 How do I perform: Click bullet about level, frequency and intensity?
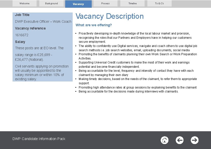(136, 73)
